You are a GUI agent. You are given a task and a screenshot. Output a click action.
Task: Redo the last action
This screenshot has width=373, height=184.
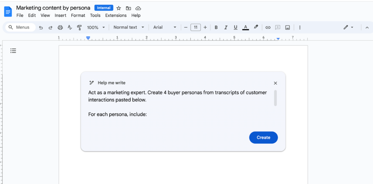pyautogui.click(x=50, y=28)
